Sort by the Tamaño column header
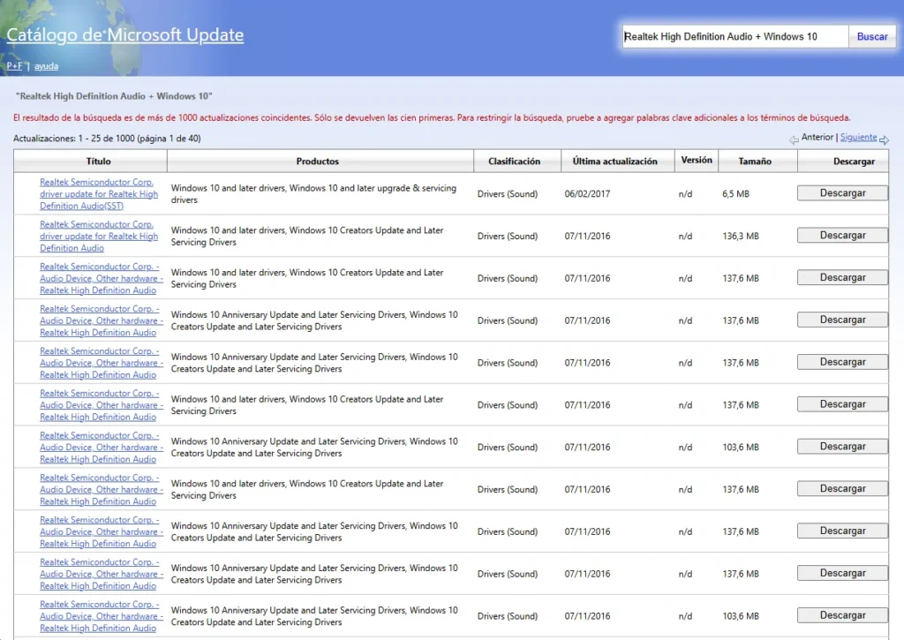Image resolution: width=904 pixels, height=640 pixels. tap(755, 162)
